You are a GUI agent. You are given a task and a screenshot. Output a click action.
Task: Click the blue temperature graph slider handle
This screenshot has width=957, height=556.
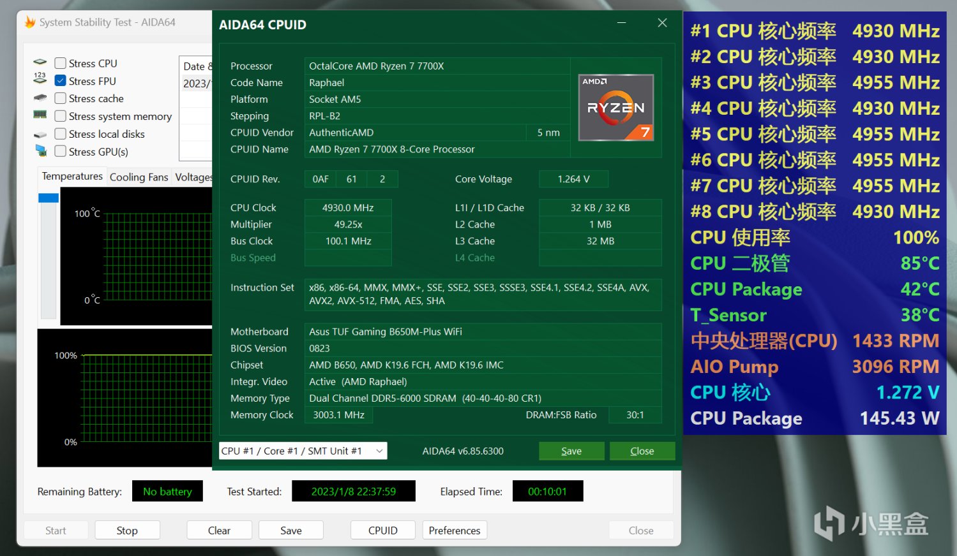tap(49, 198)
